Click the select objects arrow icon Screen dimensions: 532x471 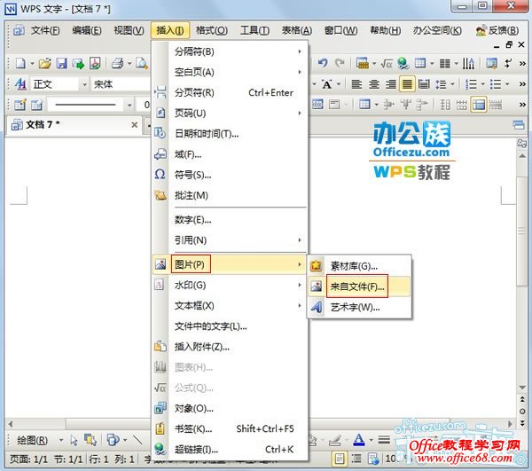pyautogui.click(x=74, y=440)
